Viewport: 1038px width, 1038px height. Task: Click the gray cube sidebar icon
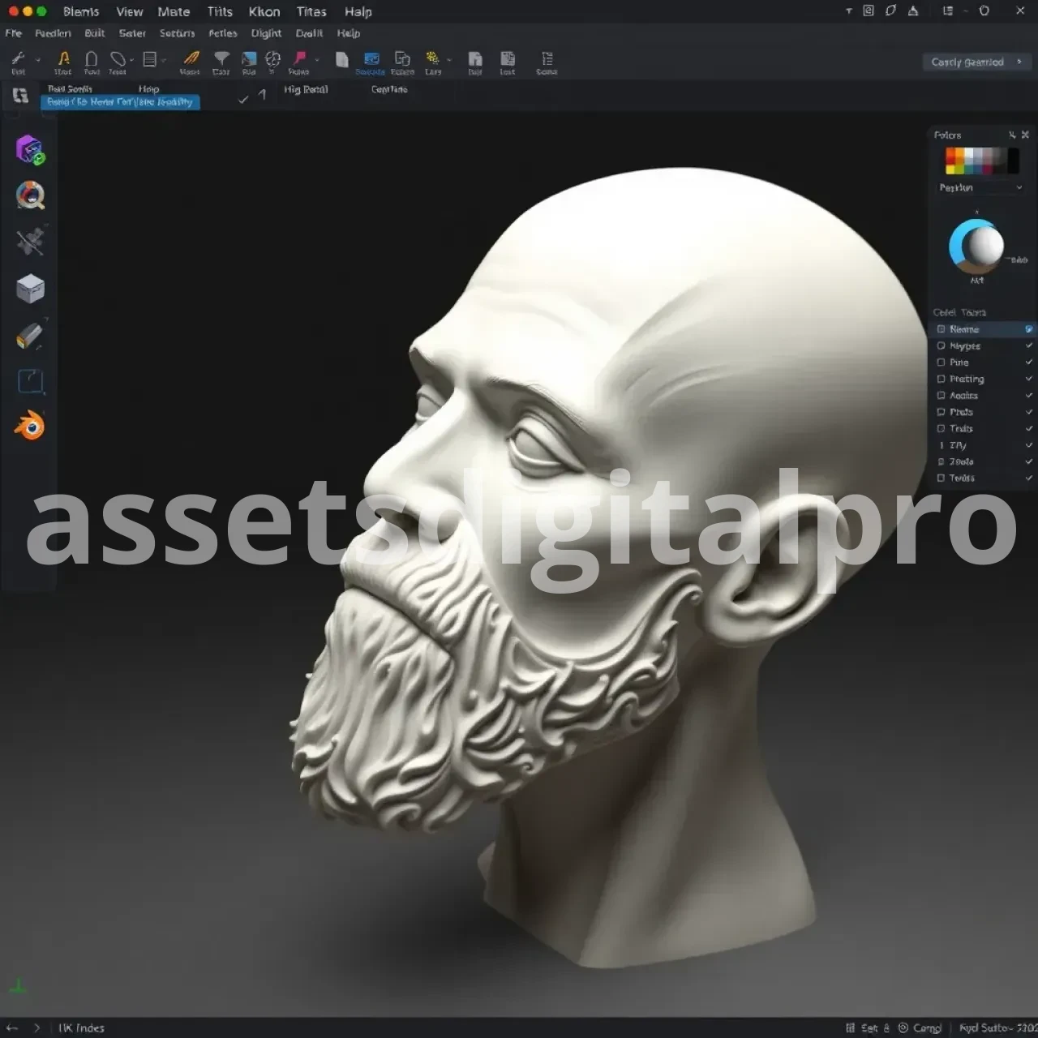point(31,289)
